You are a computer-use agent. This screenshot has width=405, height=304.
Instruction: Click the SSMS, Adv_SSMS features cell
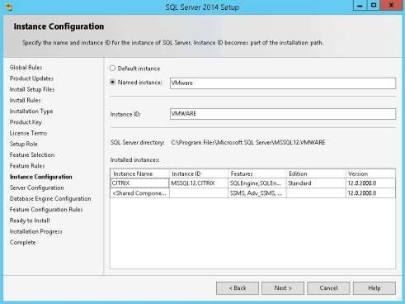[257, 193]
